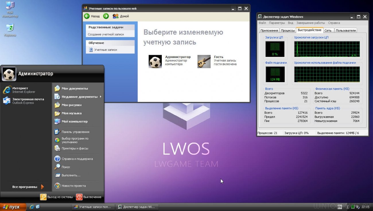The width and height of the screenshot is (373, 211).
Task: Open the File menu in Task Manager
Action: (x=262, y=23)
